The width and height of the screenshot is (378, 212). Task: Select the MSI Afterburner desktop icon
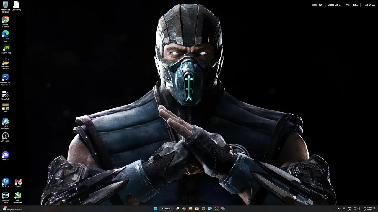[x=18, y=198]
